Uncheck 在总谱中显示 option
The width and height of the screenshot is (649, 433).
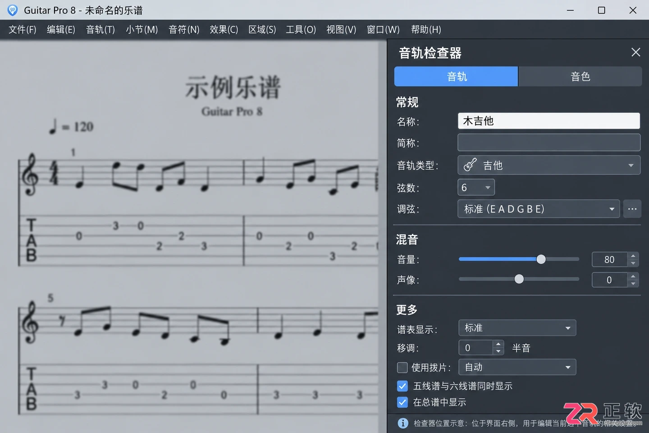[x=402, y=402]
